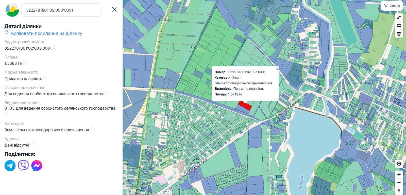Copy the 1.5688 га area value
Viewport: 406px width, 195px height.
click(x=25, y=63)
